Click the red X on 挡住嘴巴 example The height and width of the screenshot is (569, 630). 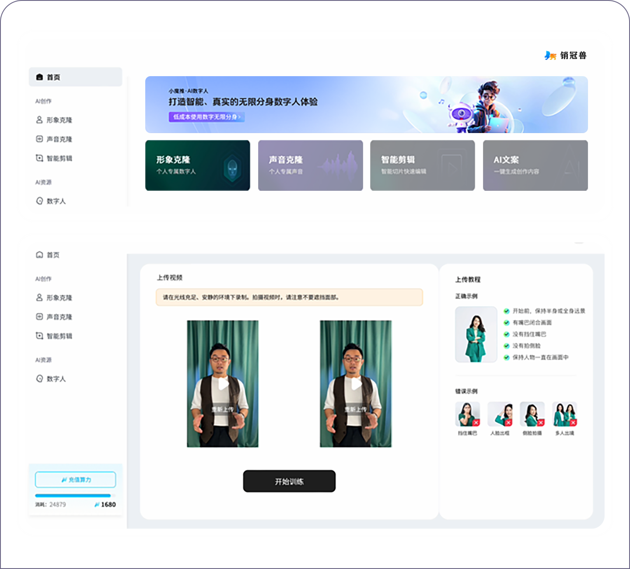point(477,423)
